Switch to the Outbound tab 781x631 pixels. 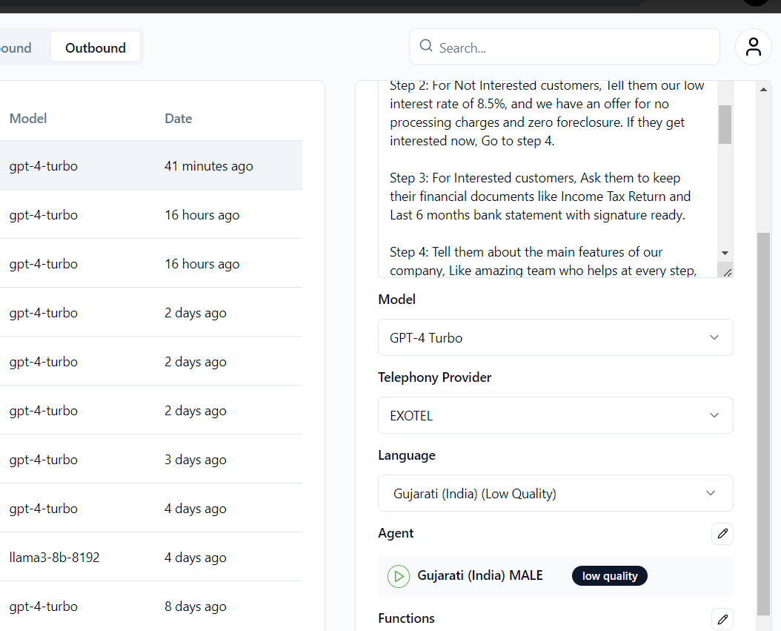96,48
